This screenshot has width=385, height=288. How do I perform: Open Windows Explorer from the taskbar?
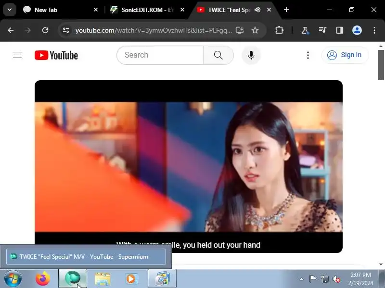[x=103, y=279]
